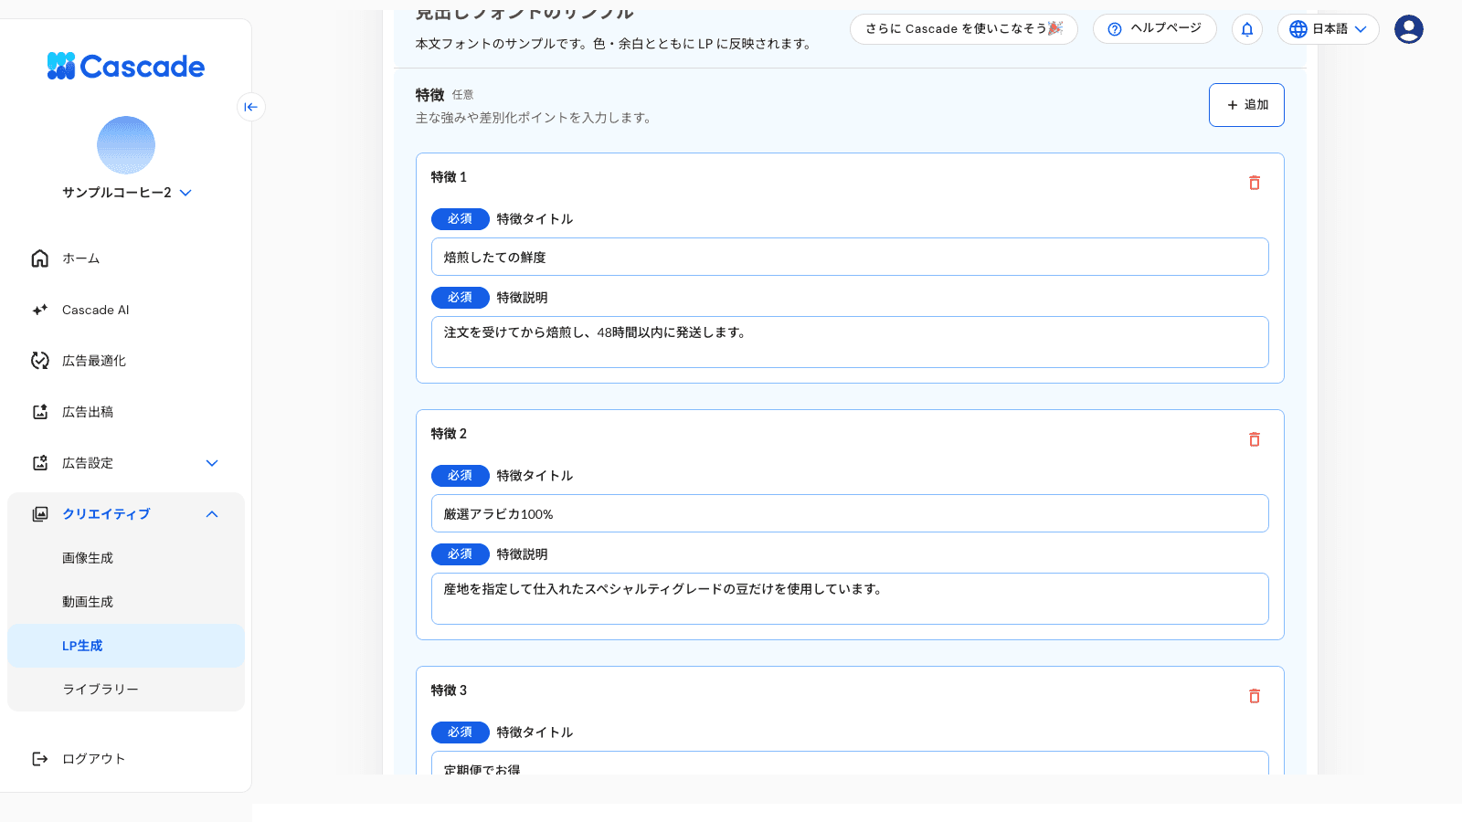Open the 日本語 language dropdown

click(1329, 29)
